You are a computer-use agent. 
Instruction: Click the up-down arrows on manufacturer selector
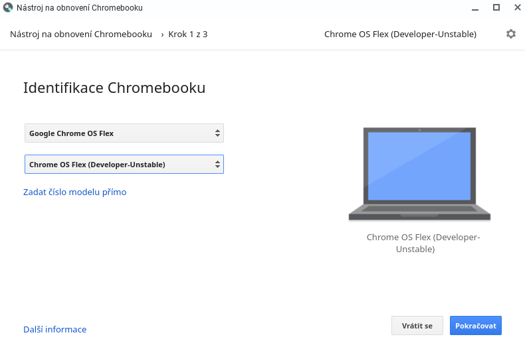217,133
